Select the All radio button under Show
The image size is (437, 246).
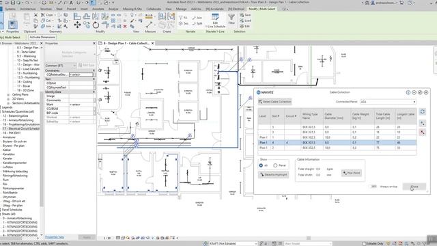pos(261,165)
